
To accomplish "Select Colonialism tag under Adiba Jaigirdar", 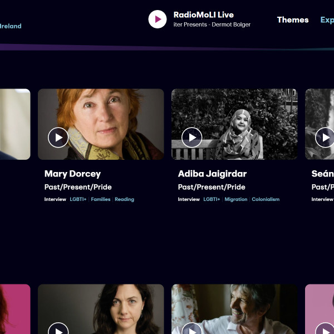I will click(x=266, y=199).
